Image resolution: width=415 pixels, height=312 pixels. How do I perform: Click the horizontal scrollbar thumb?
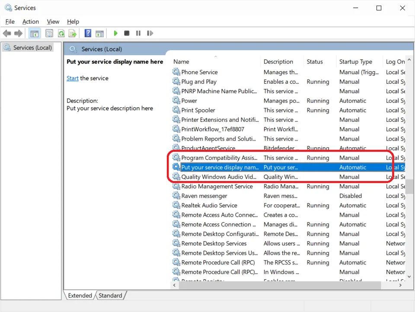280,285
